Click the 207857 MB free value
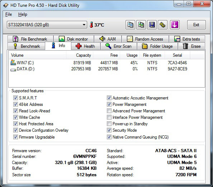The height and width of the screenshot is (187, 213). [108, 69]
